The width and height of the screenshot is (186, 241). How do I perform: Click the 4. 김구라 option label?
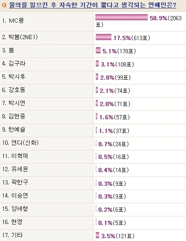pyautogui.click(x=14, y=64)
